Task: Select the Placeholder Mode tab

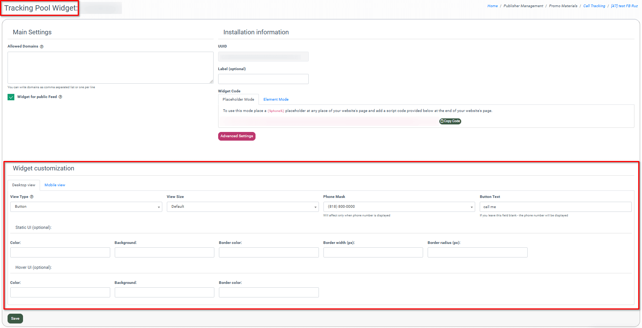Action: pos(238,100)
